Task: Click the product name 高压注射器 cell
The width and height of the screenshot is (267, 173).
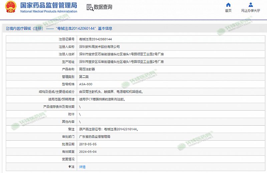Action: [87, 69]
